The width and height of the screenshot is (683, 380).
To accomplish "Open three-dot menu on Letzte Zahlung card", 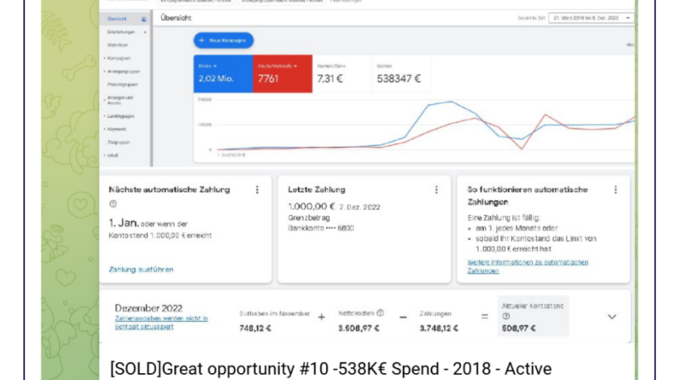I will tap(436, 190).
